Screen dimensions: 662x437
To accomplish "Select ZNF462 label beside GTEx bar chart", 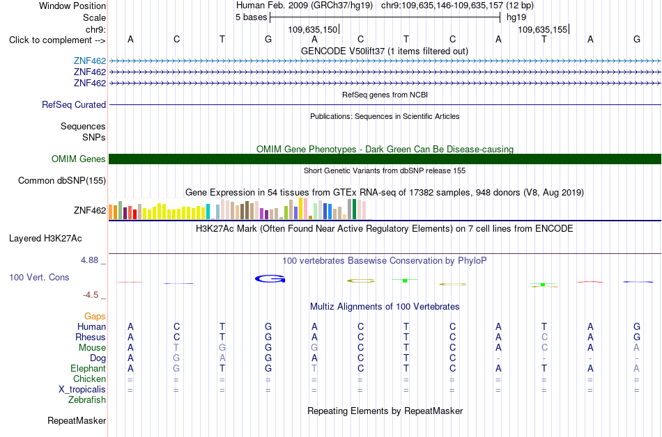I will point(89,210).
